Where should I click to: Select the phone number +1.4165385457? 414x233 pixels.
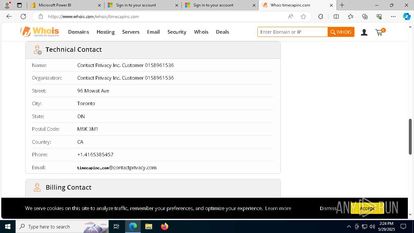click(95, 155)
